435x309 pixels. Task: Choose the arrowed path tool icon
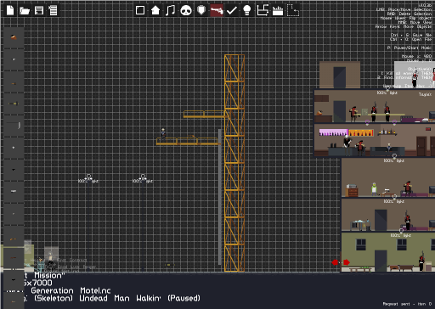point(263,10)
